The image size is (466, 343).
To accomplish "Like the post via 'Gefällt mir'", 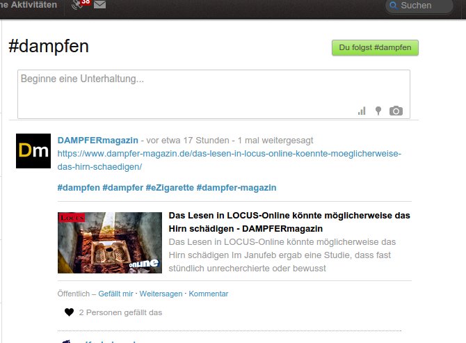I will tap(115, 294).
